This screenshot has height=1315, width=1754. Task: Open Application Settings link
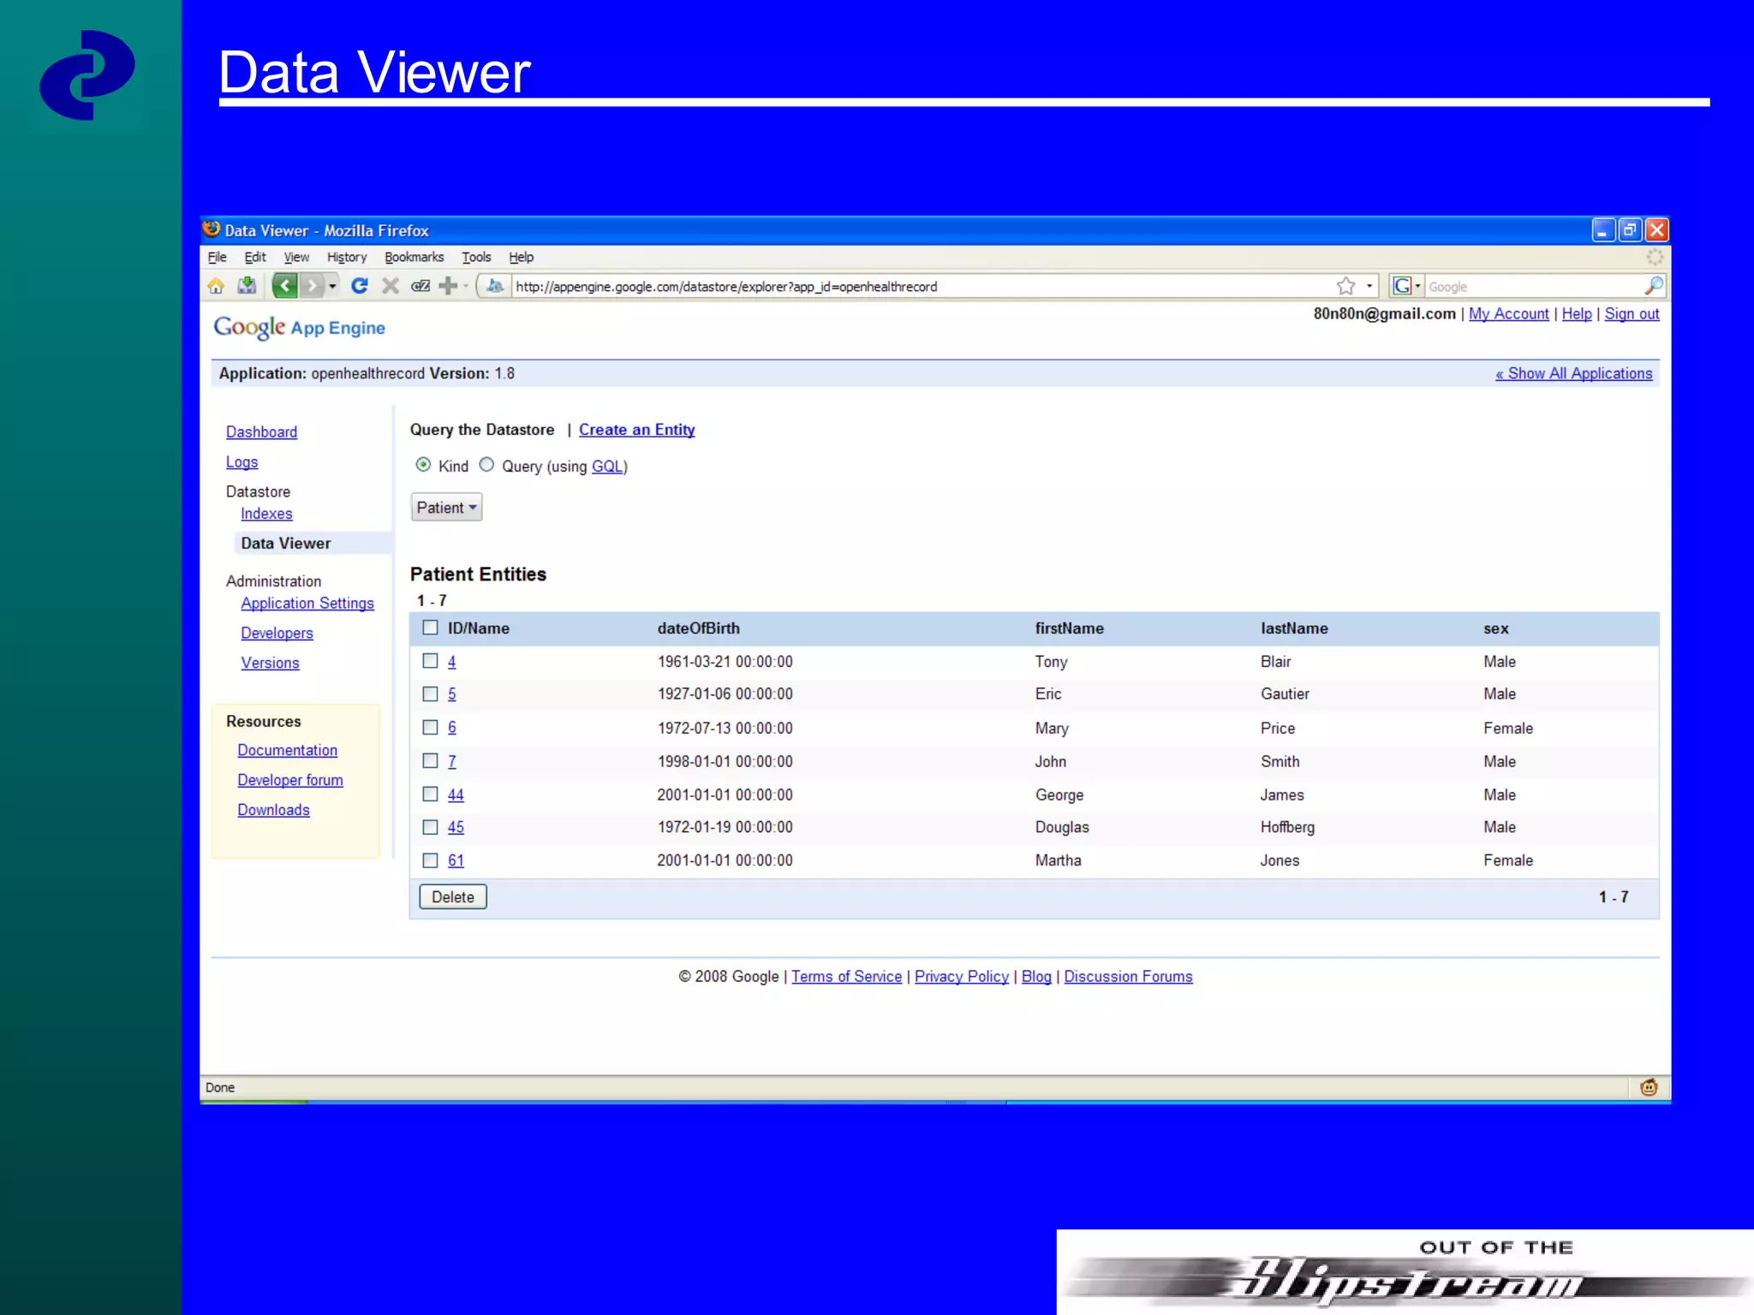coord(307,604)
